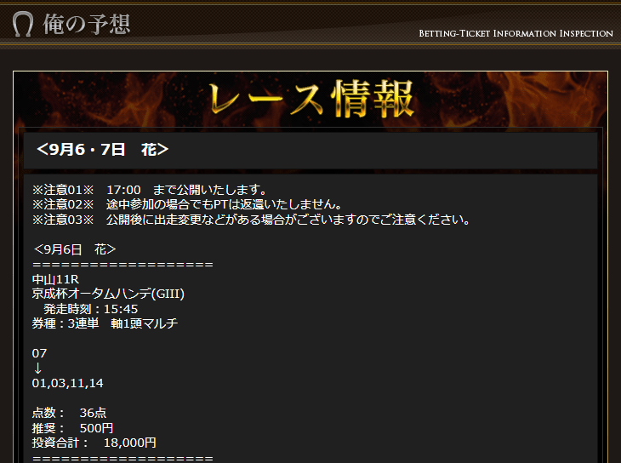The width and height of the screenshot is (621, 463).
Task: Click the 発走時刻 15:45 start time
Action: 91,309
